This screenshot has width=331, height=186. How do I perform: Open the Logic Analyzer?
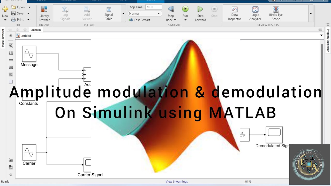pyautogui.click(x=255, y=13)
